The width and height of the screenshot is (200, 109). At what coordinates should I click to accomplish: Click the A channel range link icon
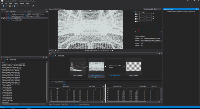pyautogui.click(x=153, y=21)
